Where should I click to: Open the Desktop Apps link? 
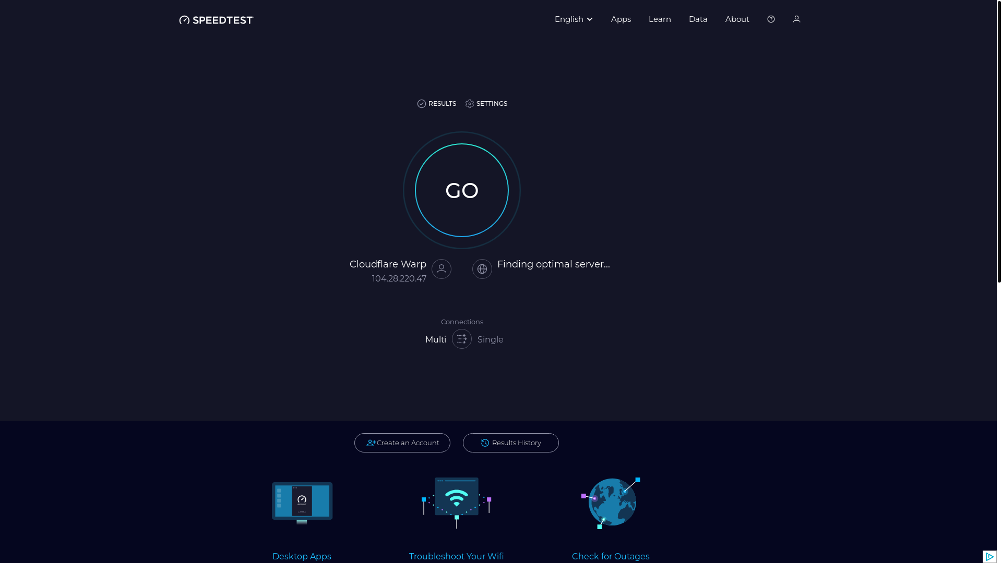[x=302, y=557]
